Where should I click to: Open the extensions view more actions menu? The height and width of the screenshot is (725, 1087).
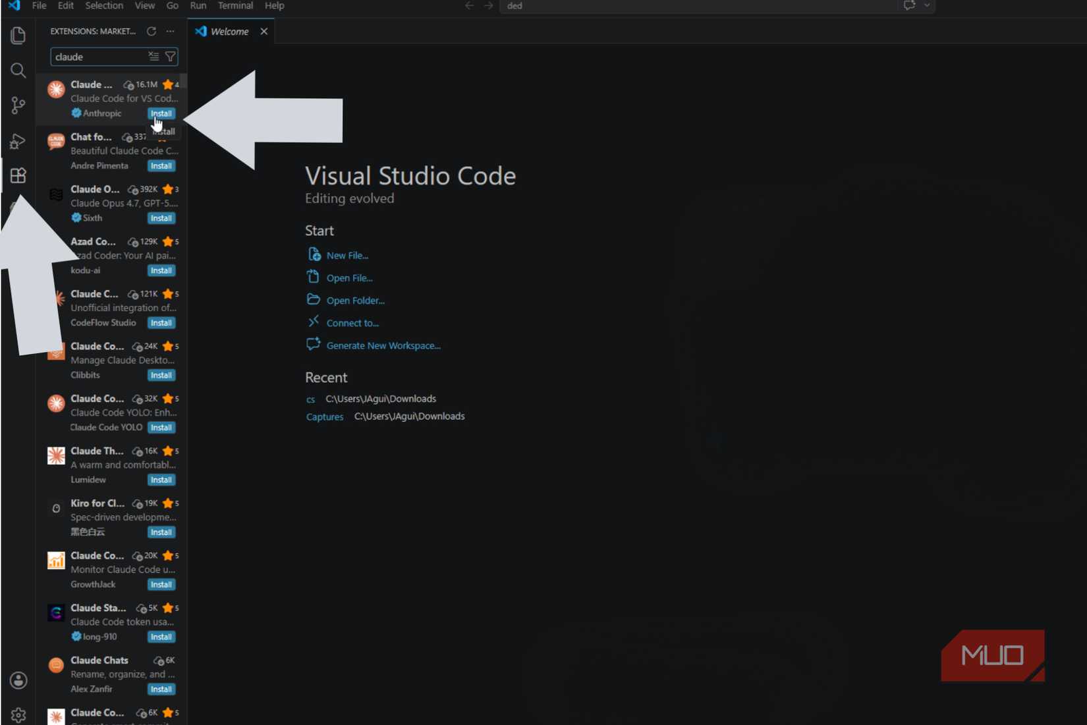pyautogui.click(x=171, y=31)
